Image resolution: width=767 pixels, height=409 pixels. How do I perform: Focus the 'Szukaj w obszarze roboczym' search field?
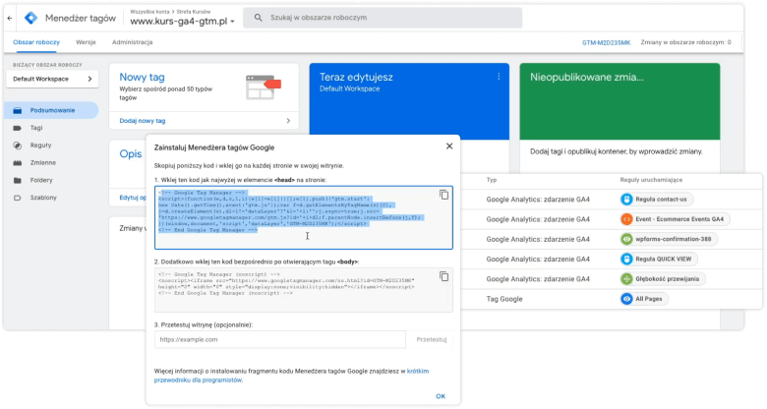coord(383,18)
